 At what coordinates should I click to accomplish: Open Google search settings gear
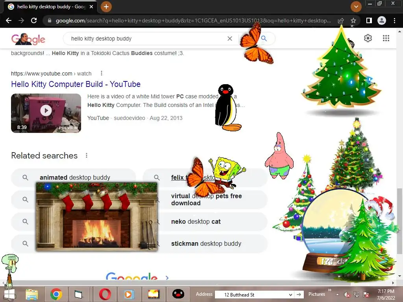click(368, 38)
